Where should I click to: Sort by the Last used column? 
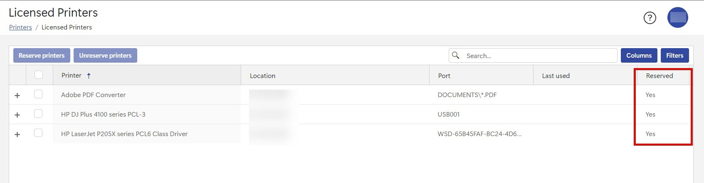[556, 76]
